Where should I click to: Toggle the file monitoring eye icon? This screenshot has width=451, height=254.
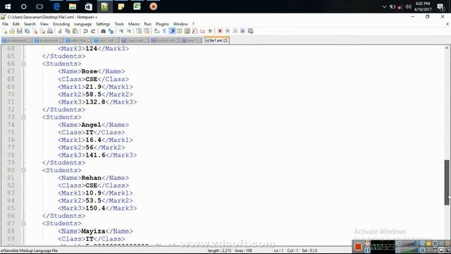(210, 31)
